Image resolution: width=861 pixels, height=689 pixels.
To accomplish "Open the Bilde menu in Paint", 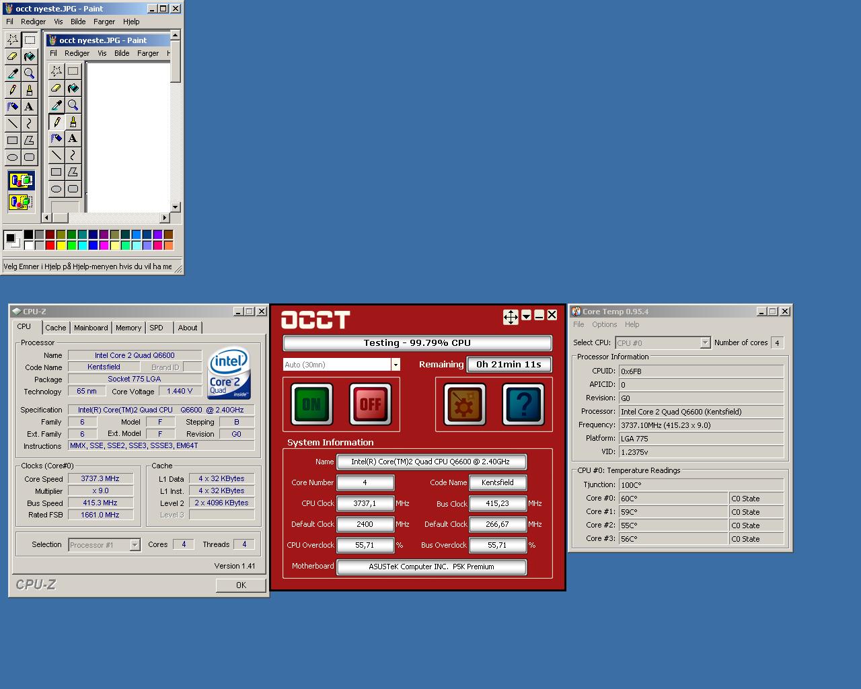I will click(x=79, y=22).
